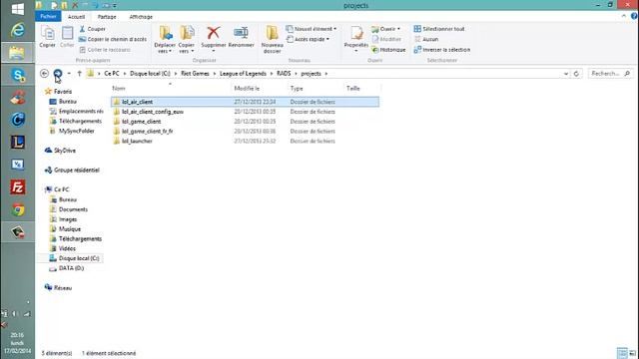Open the Copier vers button
639x359 pixels.
pyautogui.click(x=187, y=40)
